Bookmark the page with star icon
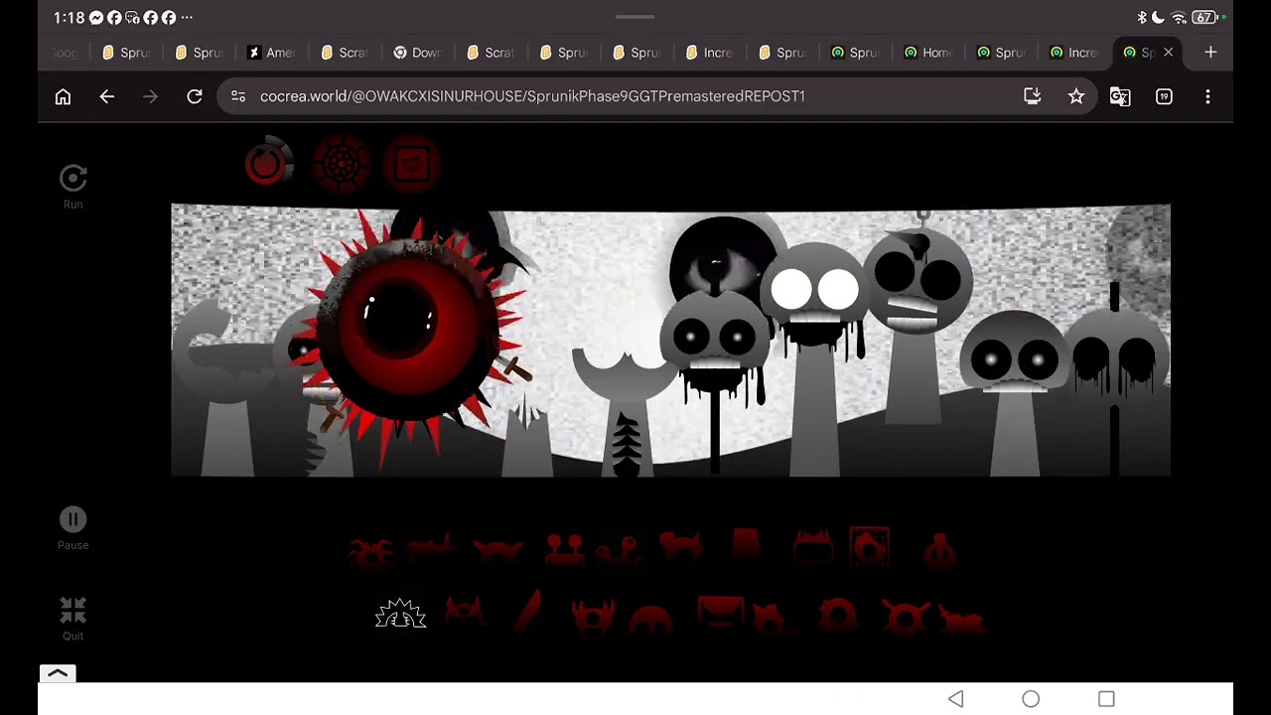The width and height of the screenshot is (1271, 715). click(x=1076, y=96)
